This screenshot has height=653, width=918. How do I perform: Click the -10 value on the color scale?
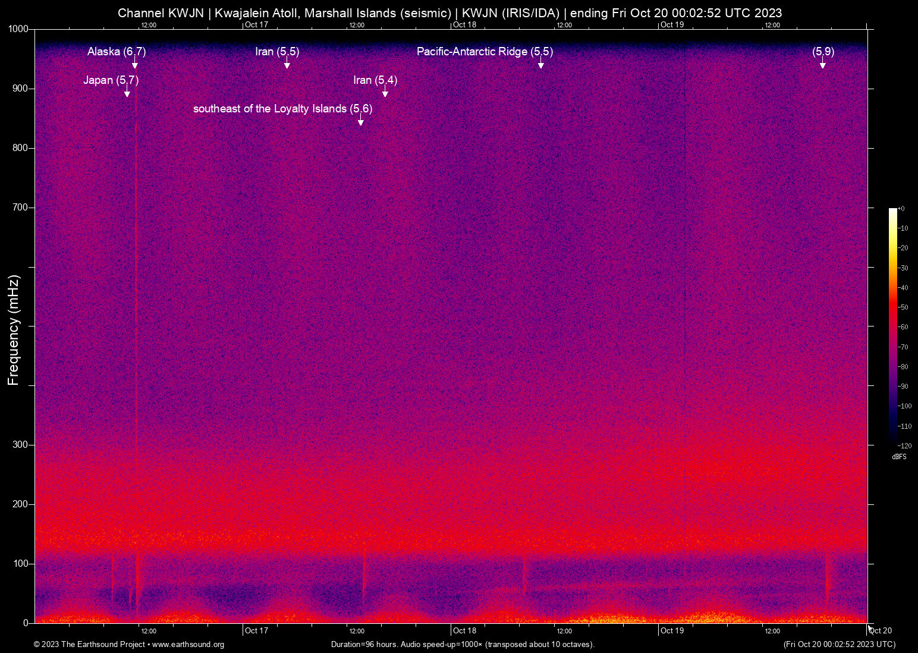tap(903, 228)
